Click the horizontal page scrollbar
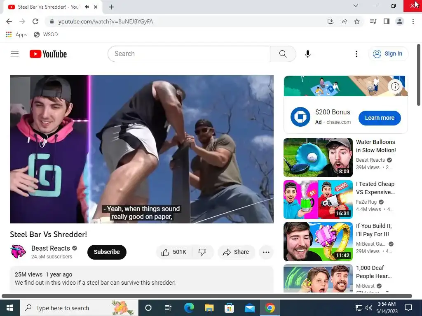422x316 pixels. [207, 296]
